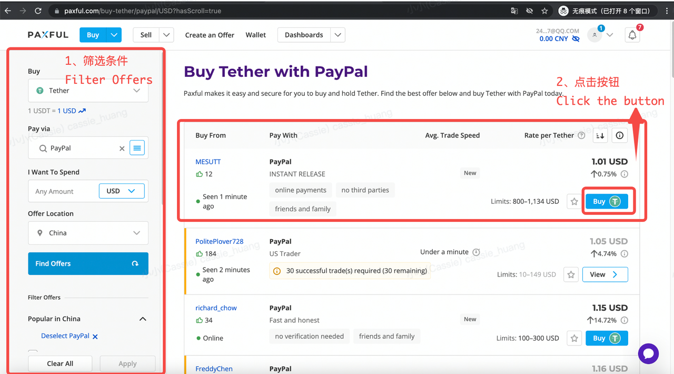The image size is (674, 374).
Task: Open the USD currency dropdown
Action: coord(122,191)
